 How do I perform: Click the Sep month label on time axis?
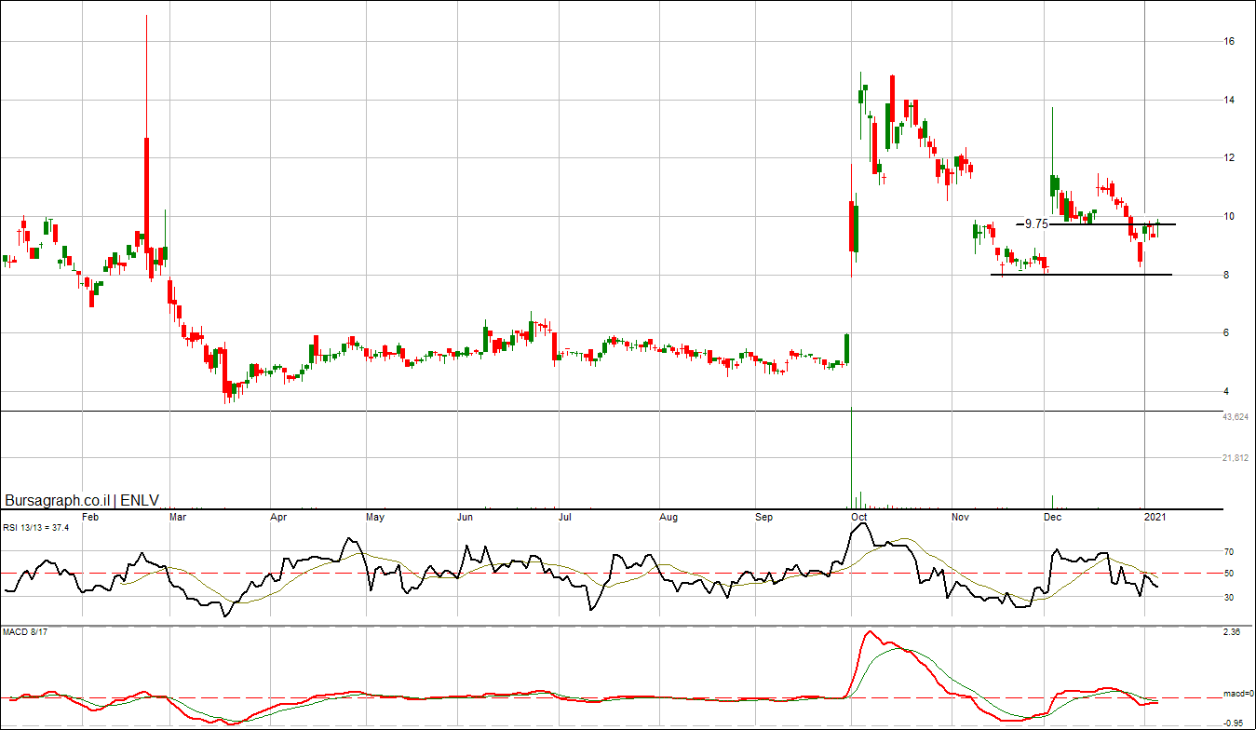(763, 515)
